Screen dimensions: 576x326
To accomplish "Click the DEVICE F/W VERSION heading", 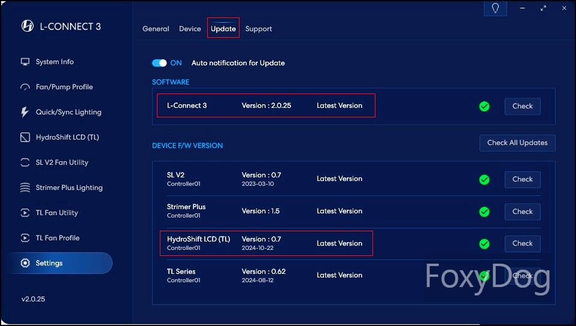I will [187, 146].
